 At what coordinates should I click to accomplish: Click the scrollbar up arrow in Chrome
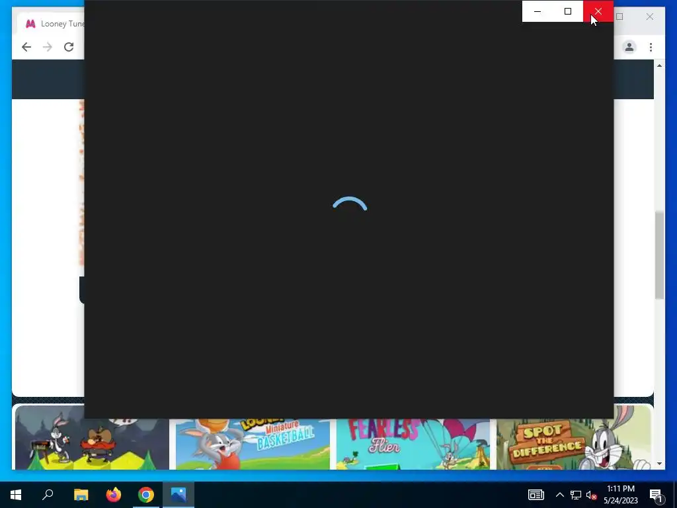tap(659, 65)
